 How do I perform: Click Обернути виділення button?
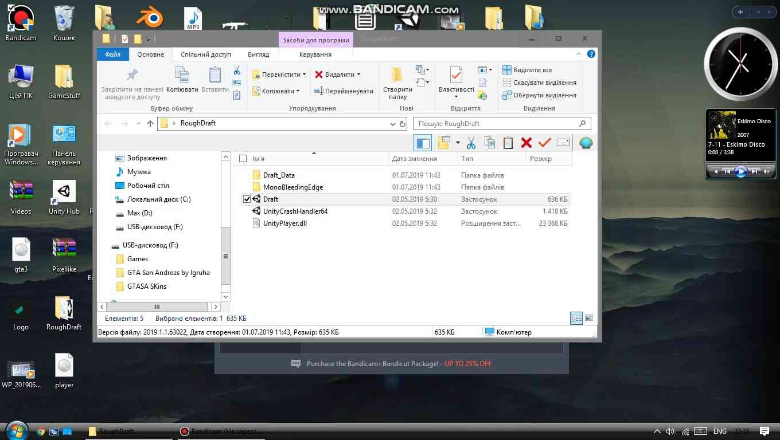coord(539,95)
